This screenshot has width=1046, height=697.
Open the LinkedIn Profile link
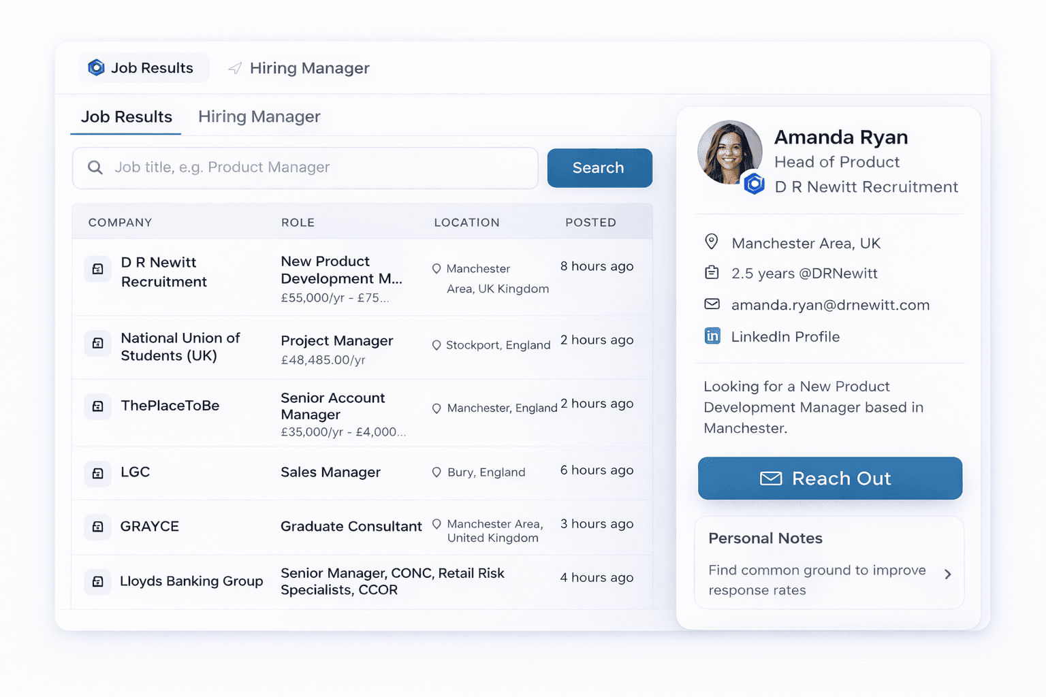(784, 337)
